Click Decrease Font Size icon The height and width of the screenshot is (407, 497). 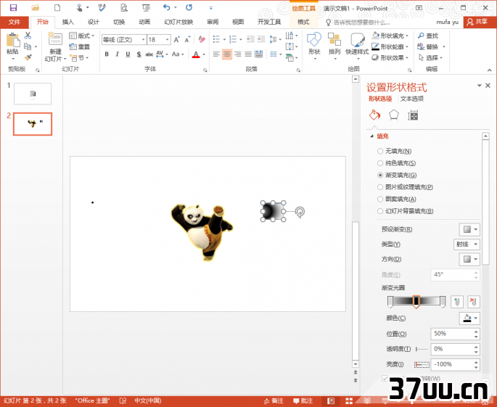pyautogui.click(x=187, y=40)
